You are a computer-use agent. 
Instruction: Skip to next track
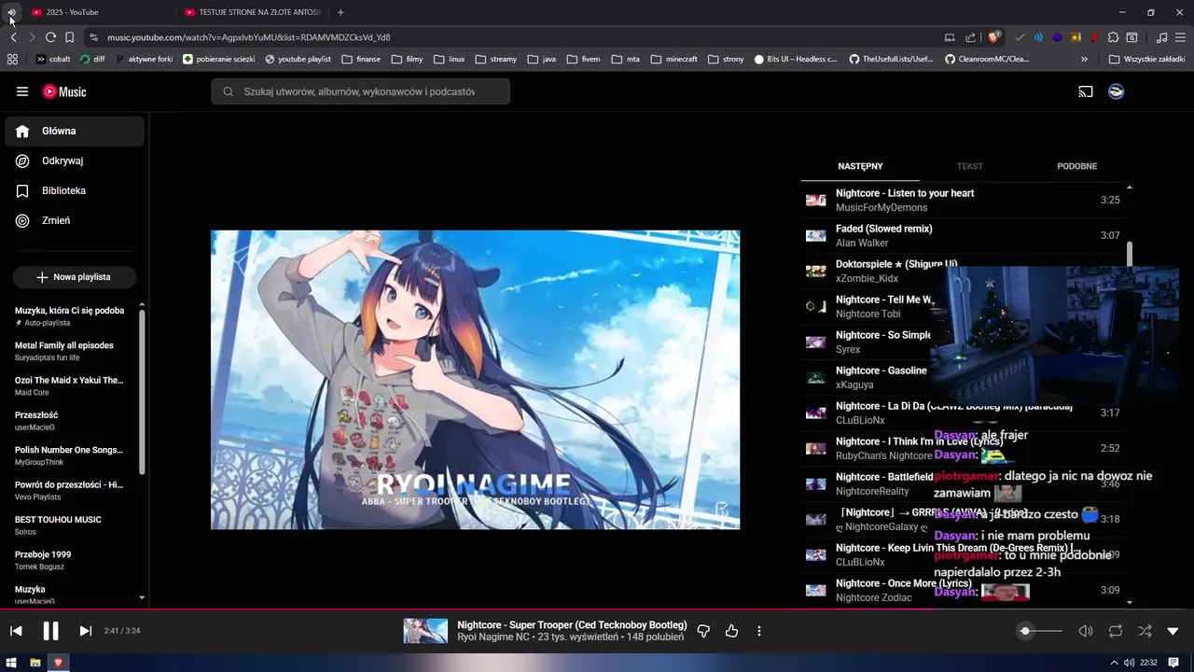pos(85,631)
